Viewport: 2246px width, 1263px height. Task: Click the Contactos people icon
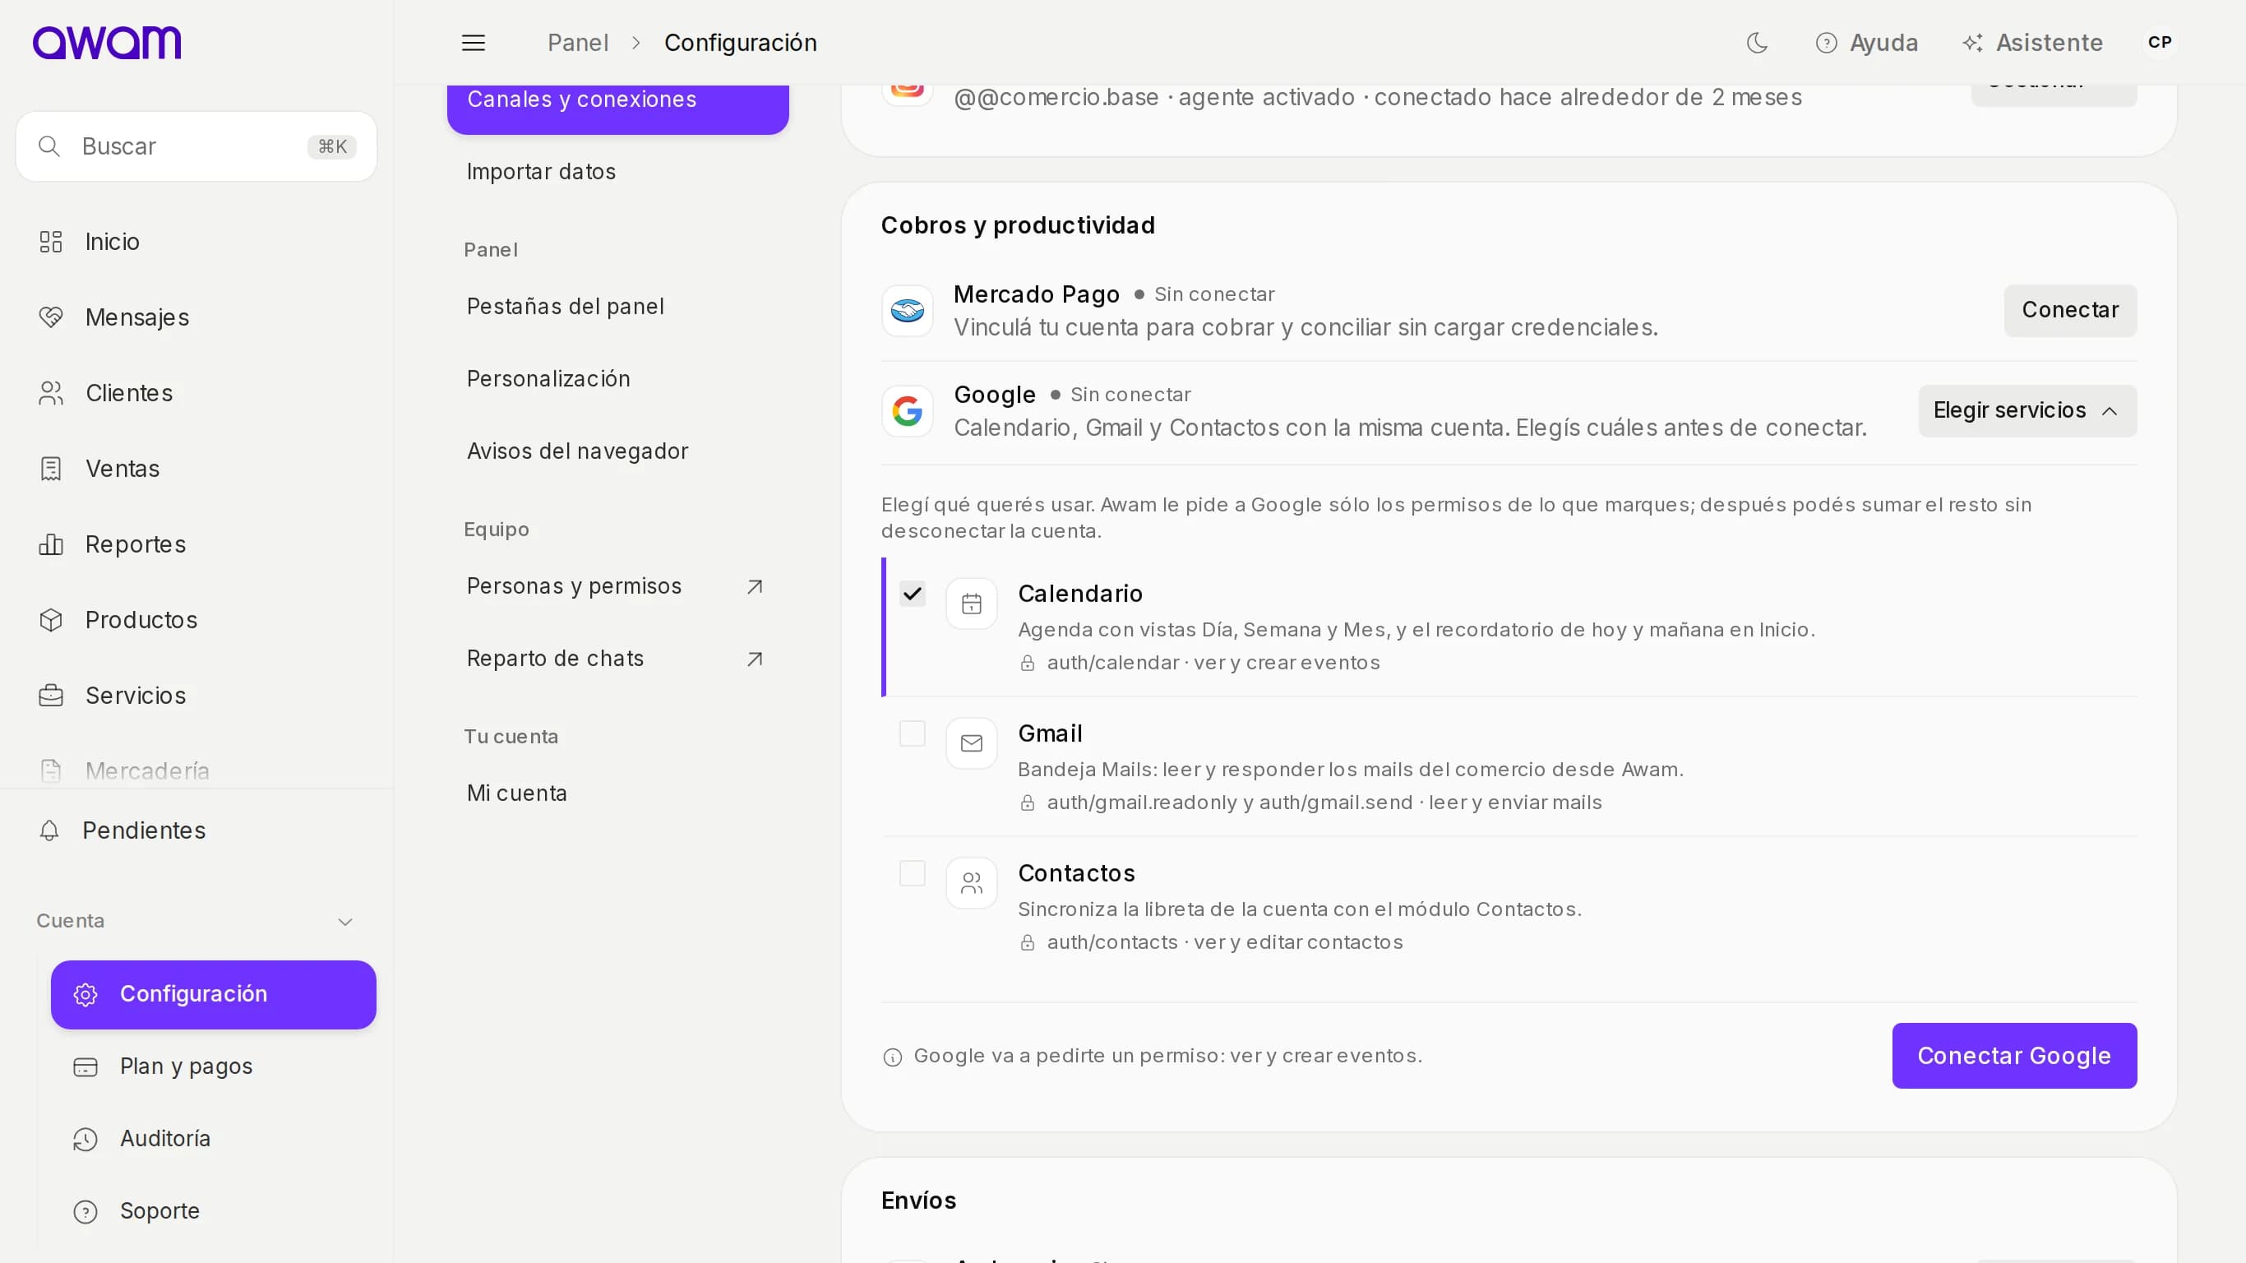pyautogui.click(x=971, y=883)
